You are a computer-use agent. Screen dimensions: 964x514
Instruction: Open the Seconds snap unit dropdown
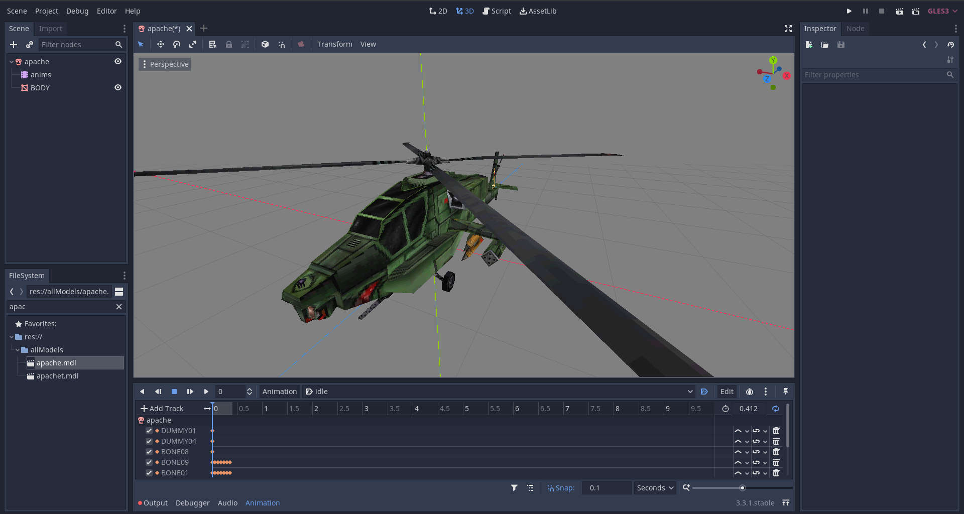pyautogui.click(x=655, y=488)
